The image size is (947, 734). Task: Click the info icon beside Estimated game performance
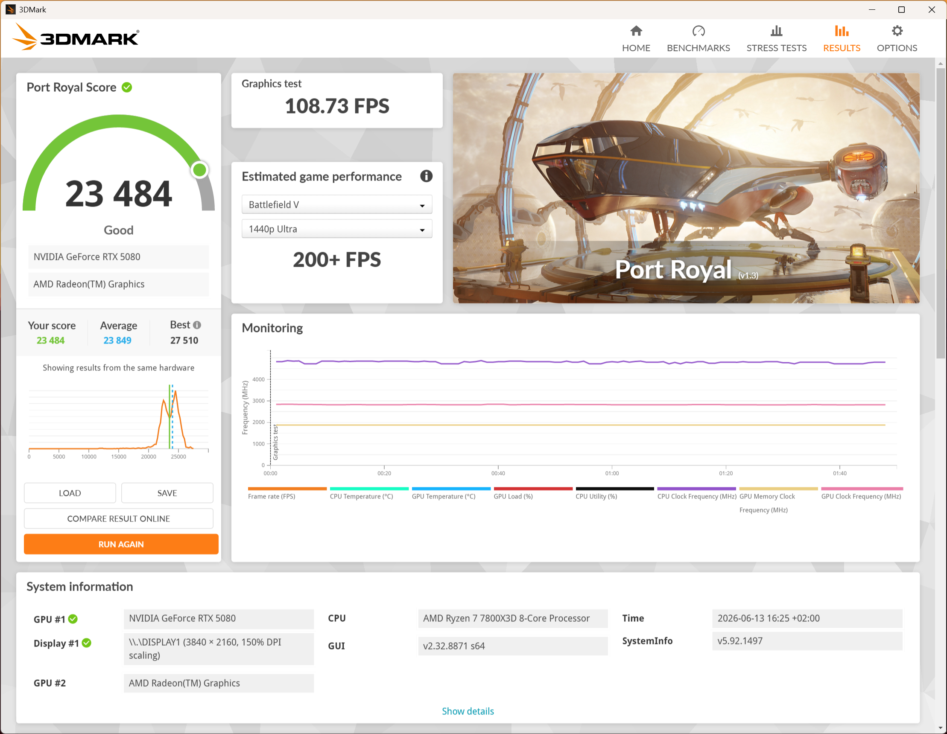(x=426, y=176)
